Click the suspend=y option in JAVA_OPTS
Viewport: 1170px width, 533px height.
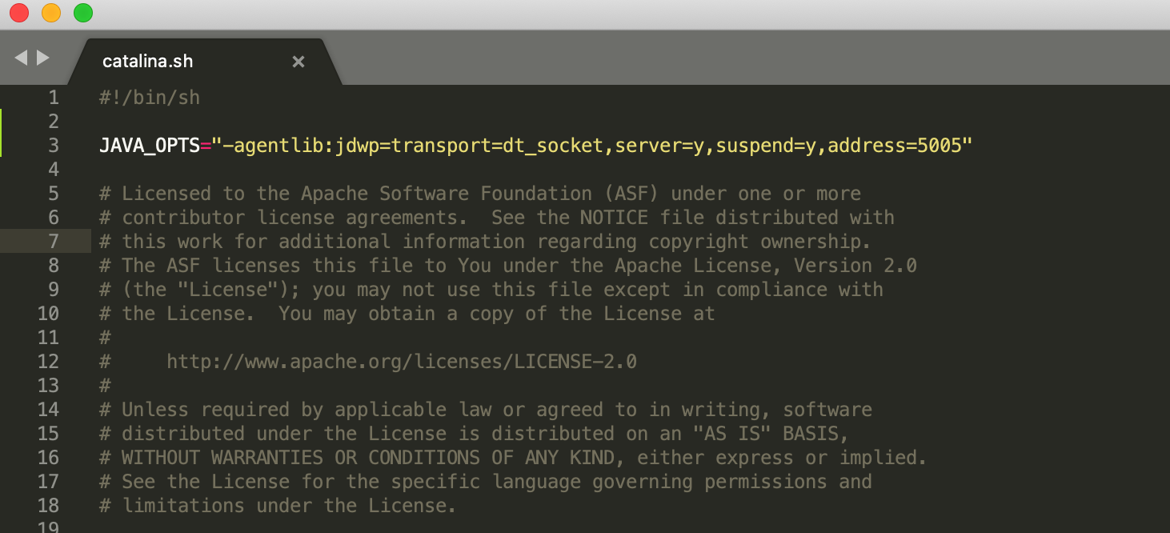coord(765,146)
